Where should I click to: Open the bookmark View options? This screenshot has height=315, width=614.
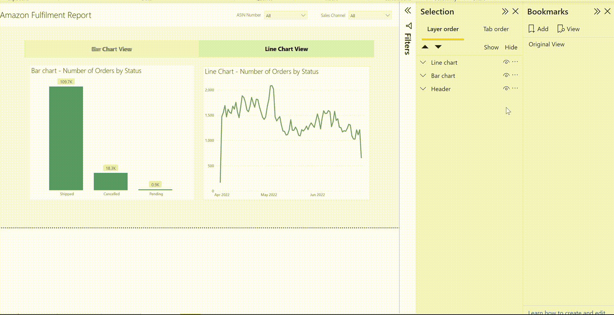[x=568, y=29]
